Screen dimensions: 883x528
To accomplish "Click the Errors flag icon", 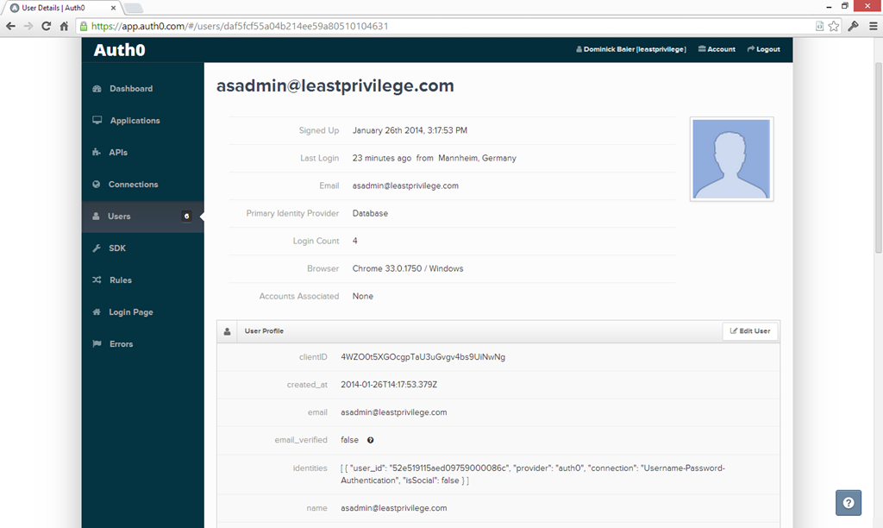I will pyautogui.click(x=97, y=344).
